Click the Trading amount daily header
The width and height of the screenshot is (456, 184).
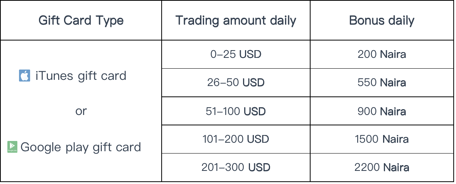(x=236, y=20)
